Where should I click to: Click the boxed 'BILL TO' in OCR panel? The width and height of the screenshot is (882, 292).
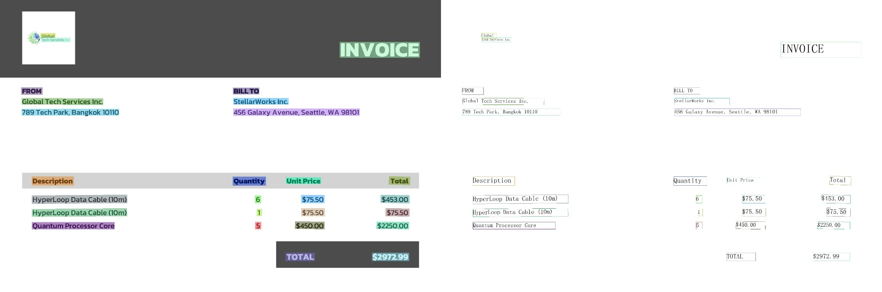687,91
